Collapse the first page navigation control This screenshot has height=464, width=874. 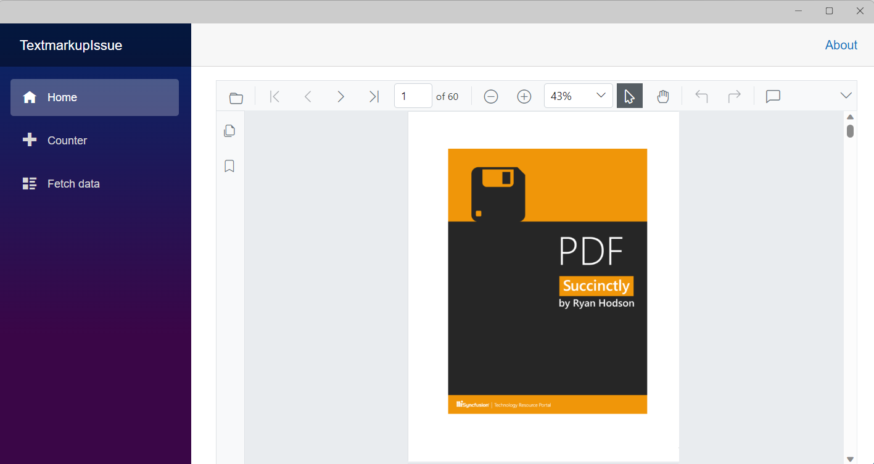[274, 96]
